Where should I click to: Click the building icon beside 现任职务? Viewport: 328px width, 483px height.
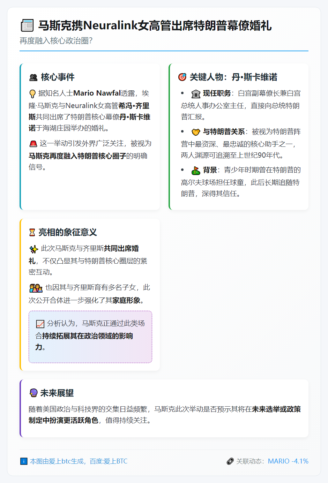[x=196, y=94]
